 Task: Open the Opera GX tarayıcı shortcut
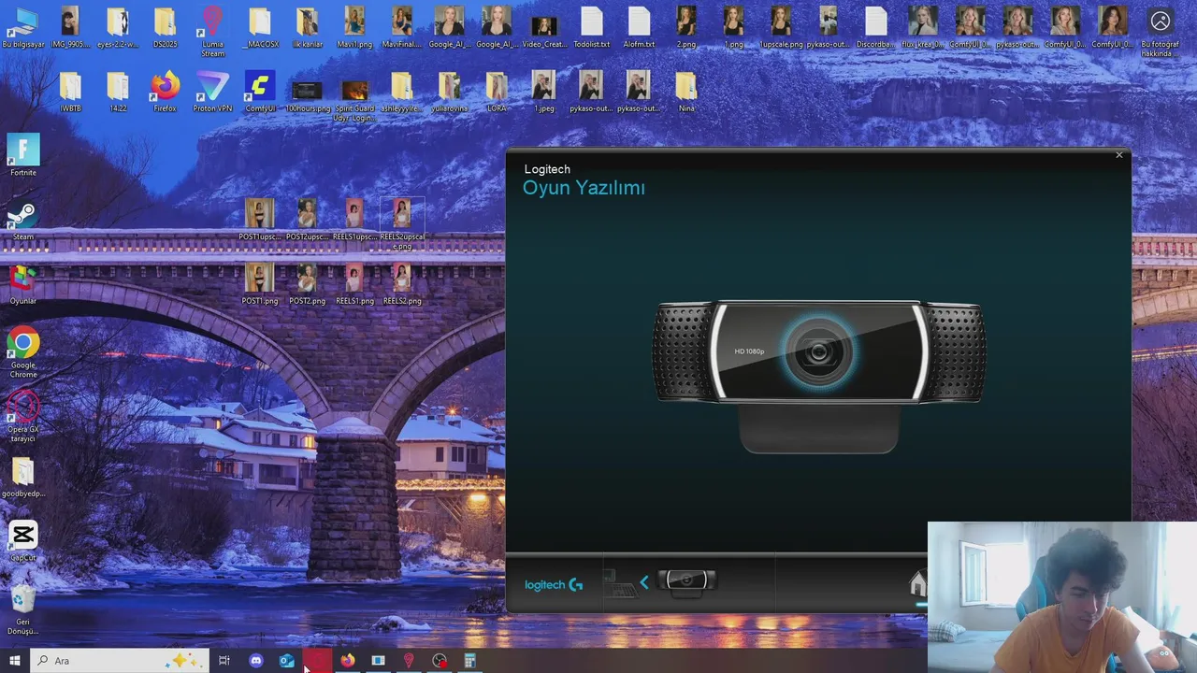pyautogui.click(x=23, y=417)
